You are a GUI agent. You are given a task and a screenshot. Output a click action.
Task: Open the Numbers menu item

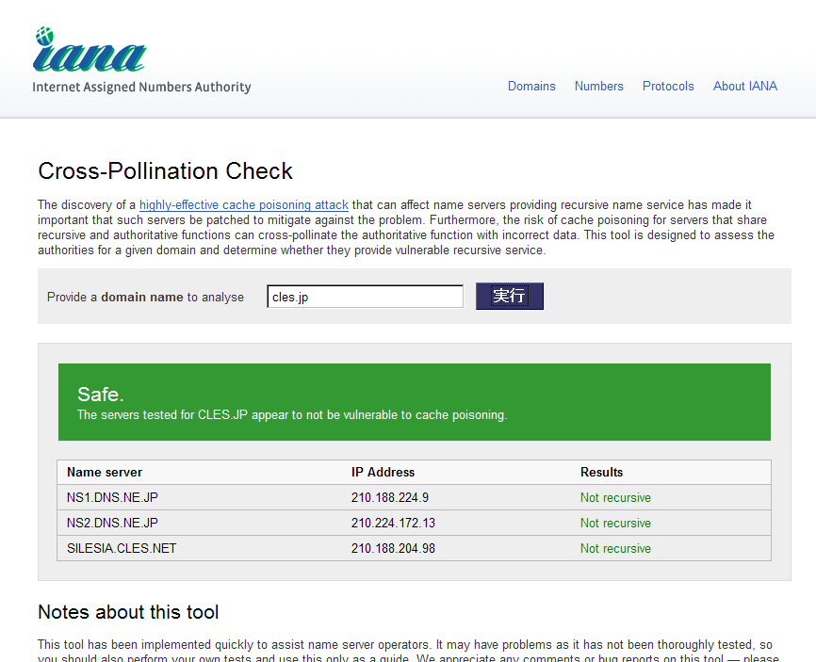click(598, 86)
